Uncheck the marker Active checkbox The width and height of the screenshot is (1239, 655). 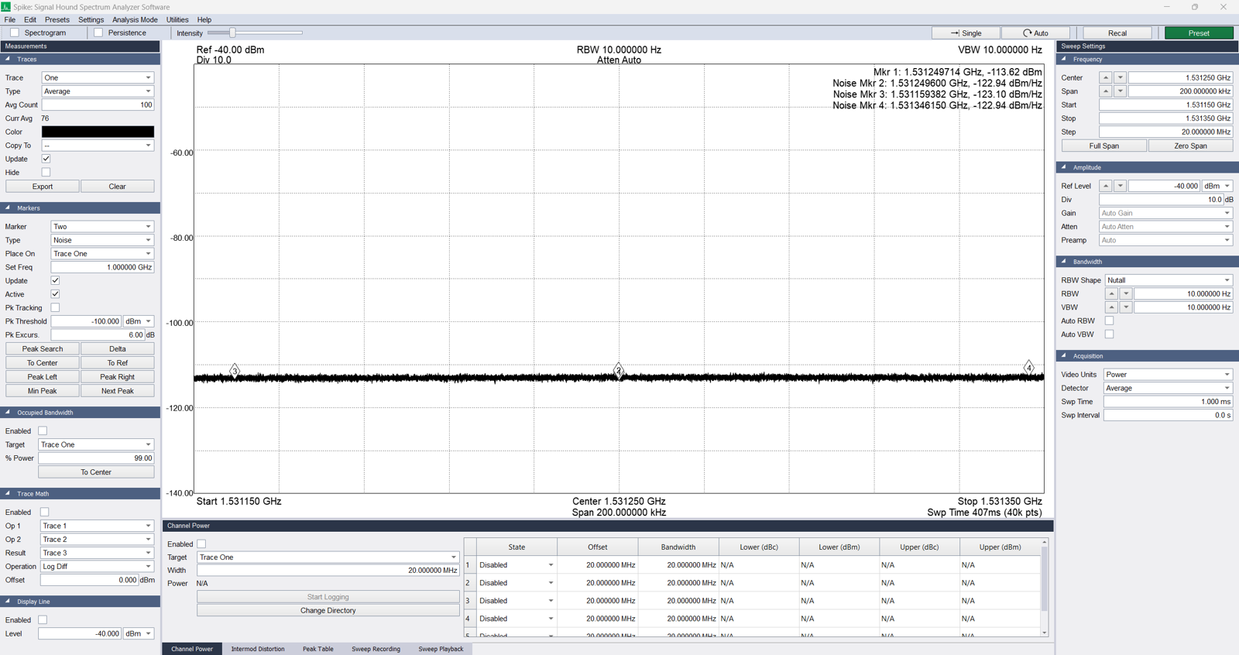pyautogui.click(x=55, y=294)
